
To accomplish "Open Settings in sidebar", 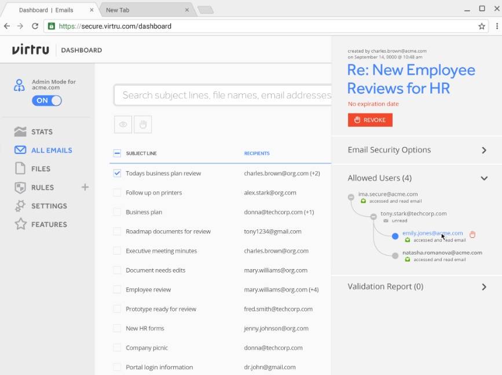I will tap(49, 206).
